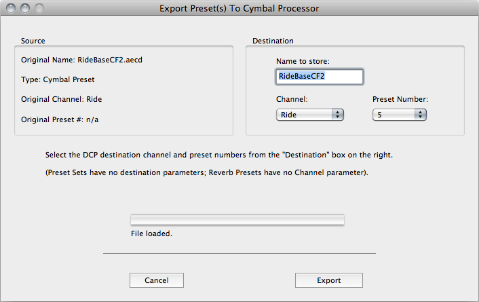Click the Export button
Screen dimensions: 479x302
tap(328, 280)
